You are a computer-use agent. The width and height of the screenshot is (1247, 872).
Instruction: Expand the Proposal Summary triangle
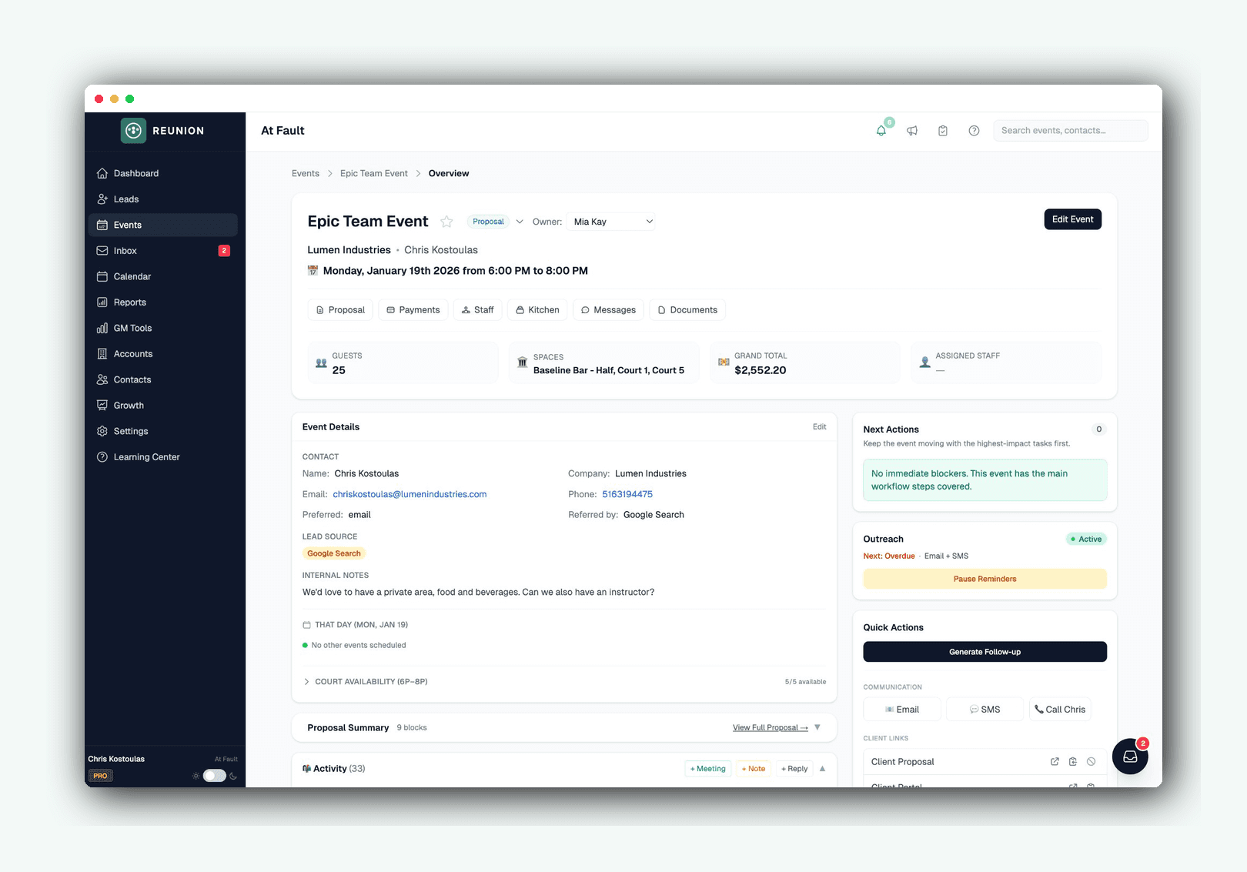(817, 727)
